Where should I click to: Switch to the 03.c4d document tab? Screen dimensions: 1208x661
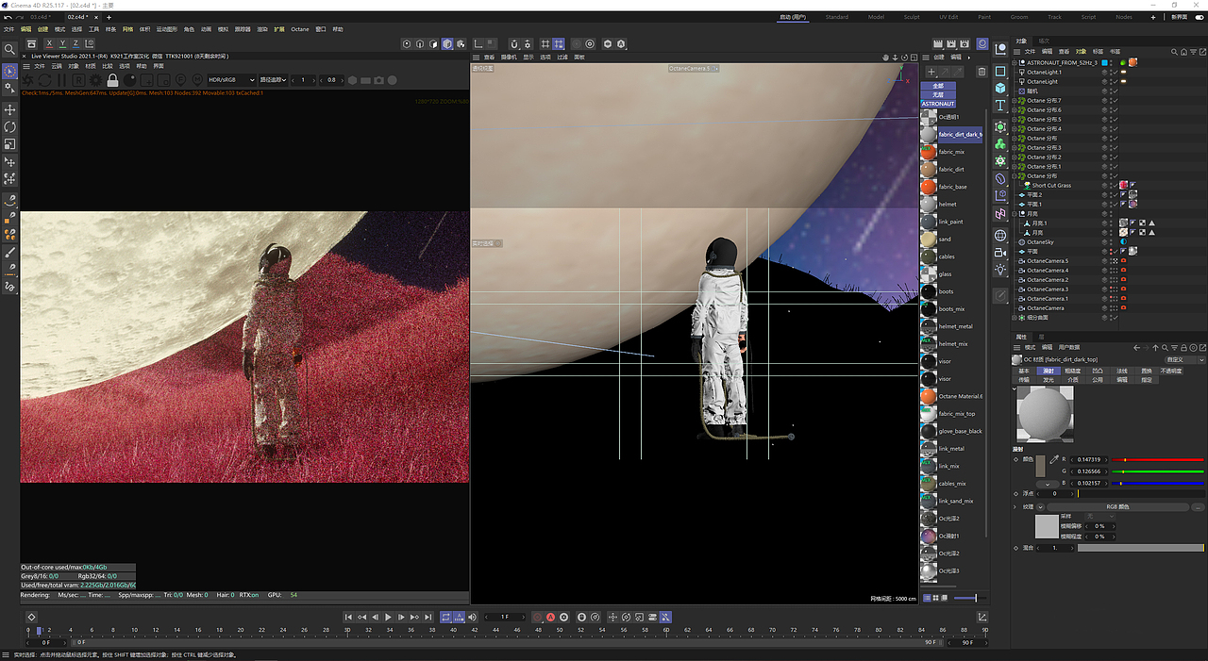pos(40,17)
